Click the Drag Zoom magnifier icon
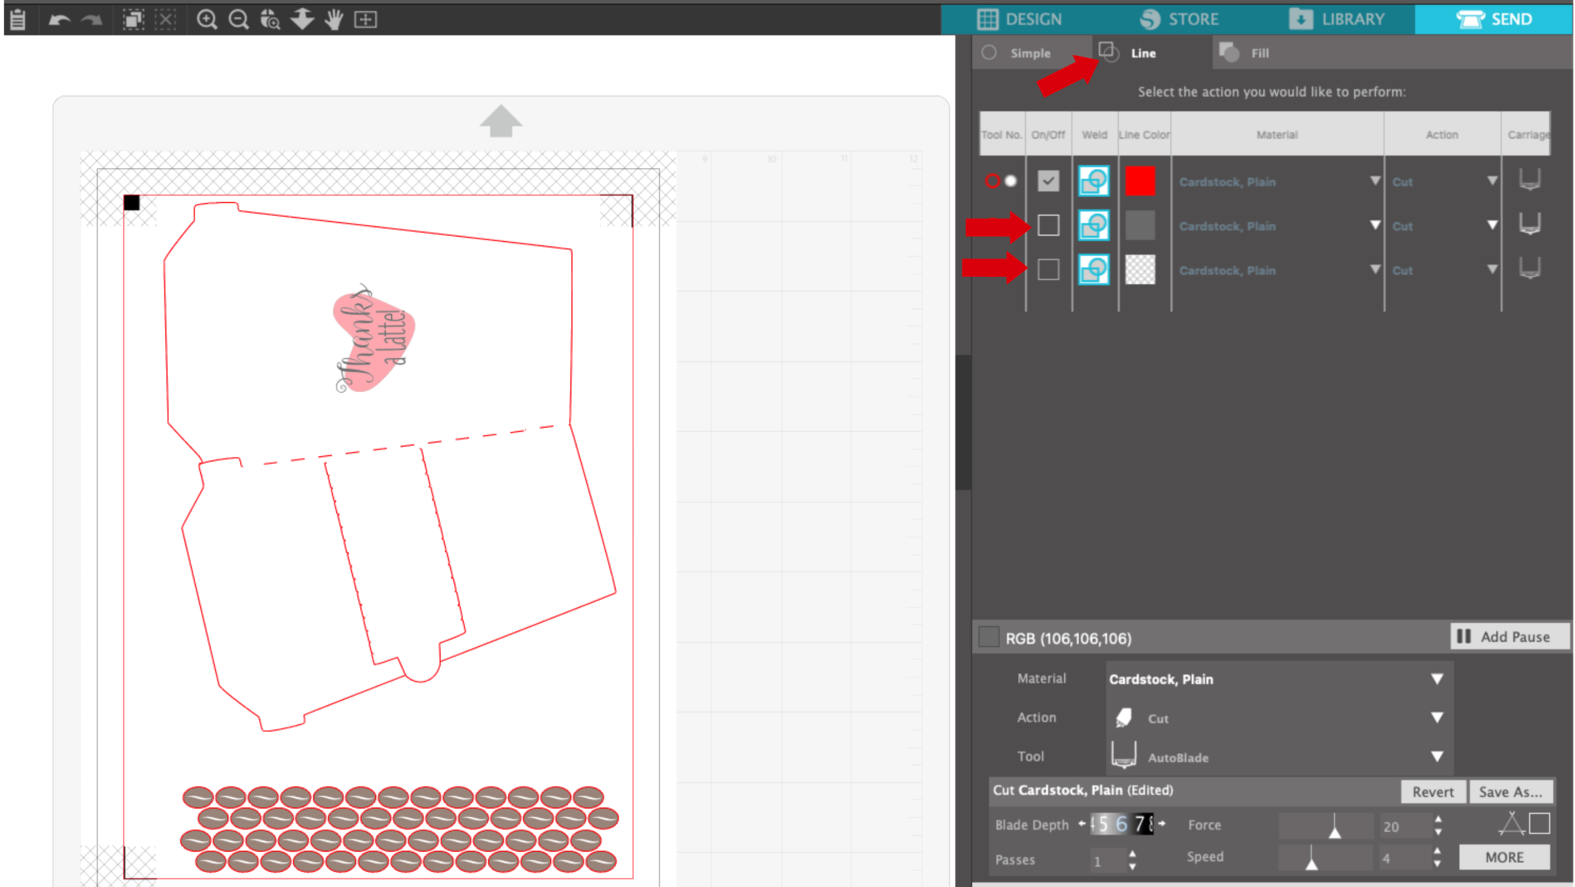This screenshot has width=1575, height=887. point(270,20)
